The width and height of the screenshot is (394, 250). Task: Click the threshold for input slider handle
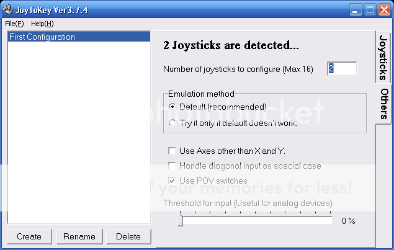pyautogui.click(x=180, y=220)
